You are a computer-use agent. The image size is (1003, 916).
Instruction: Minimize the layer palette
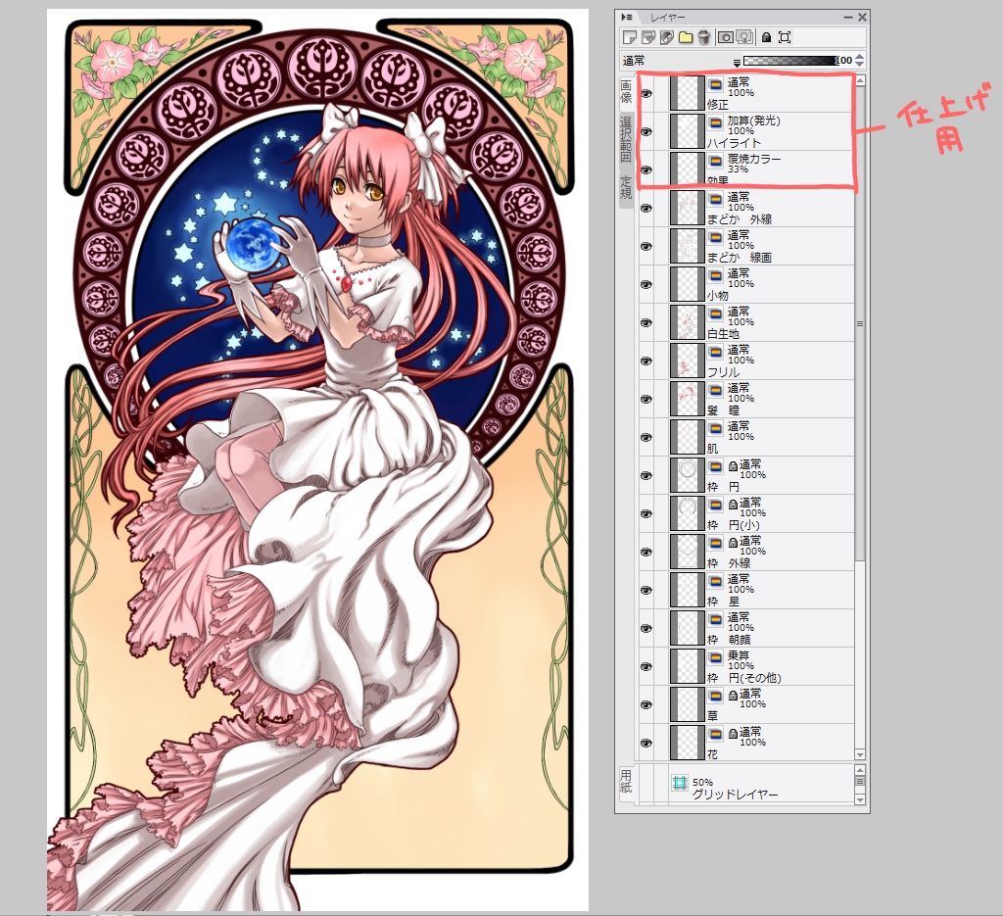(x=848, y=18)
